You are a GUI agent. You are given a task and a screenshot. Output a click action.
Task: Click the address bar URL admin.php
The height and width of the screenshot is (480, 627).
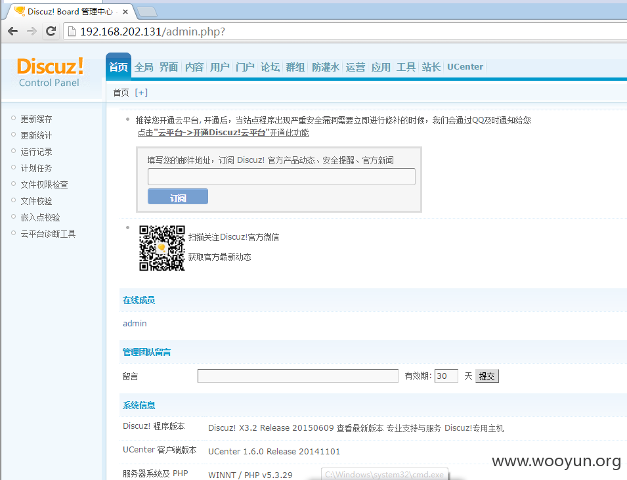(x=153, y=32)
